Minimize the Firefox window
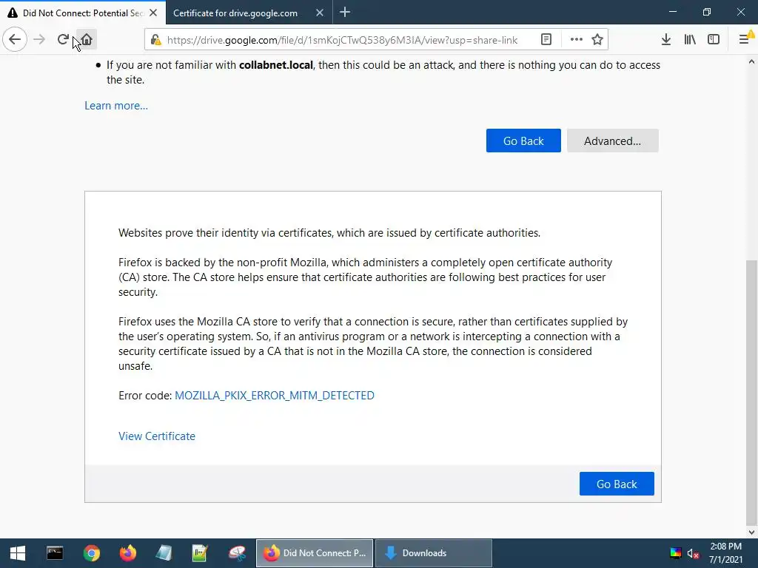This screenshot has width=758, height=568. point(673,12)
